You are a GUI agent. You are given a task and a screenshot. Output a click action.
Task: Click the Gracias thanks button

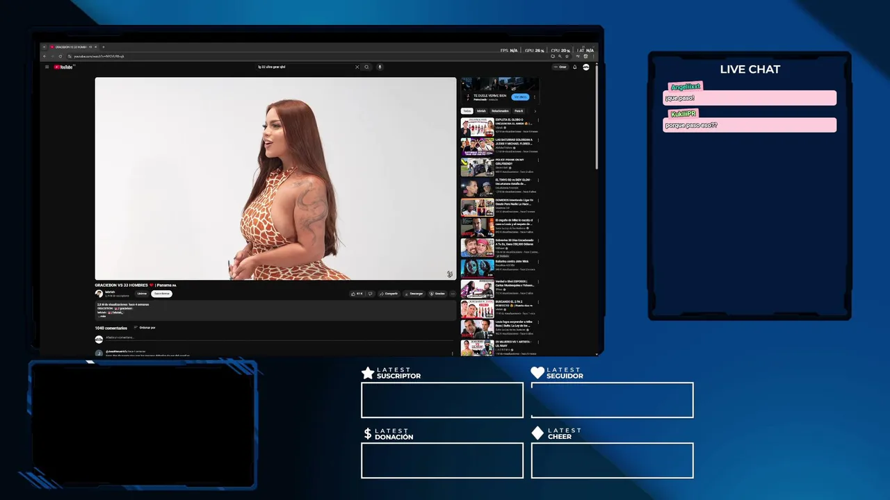[437, 294]
